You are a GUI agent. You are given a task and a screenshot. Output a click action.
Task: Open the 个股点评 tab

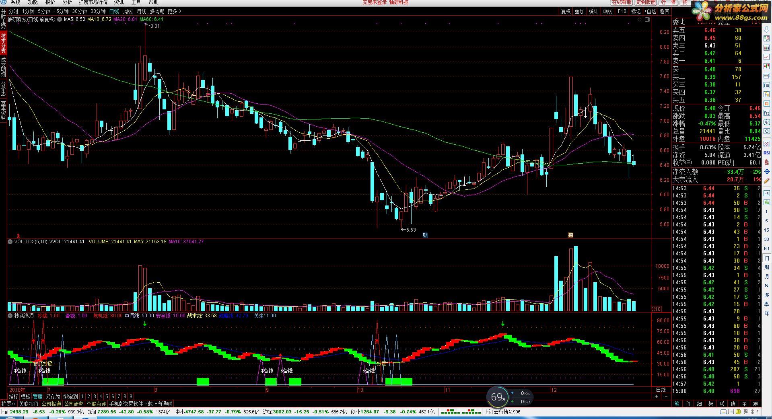[x=96, y=404]
